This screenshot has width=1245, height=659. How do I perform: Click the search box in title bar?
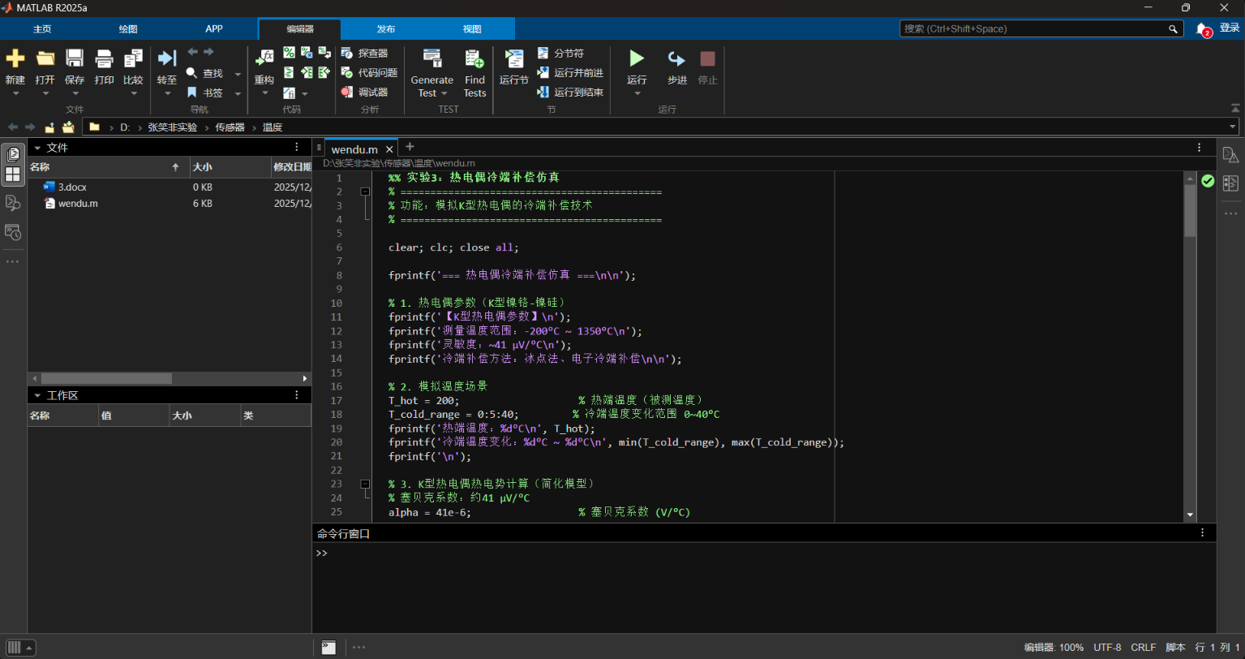1041,28
